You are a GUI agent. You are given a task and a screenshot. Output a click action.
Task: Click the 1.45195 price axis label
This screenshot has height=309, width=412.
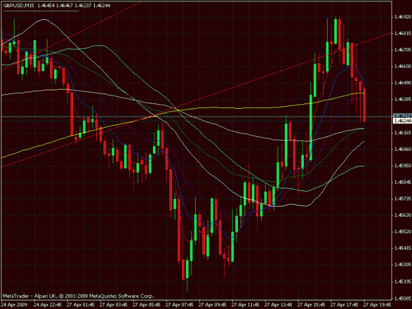coord(402,281)
